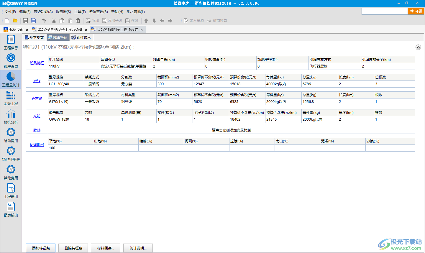Click the 价格换算 toolbar button

[x=217, y=21]
